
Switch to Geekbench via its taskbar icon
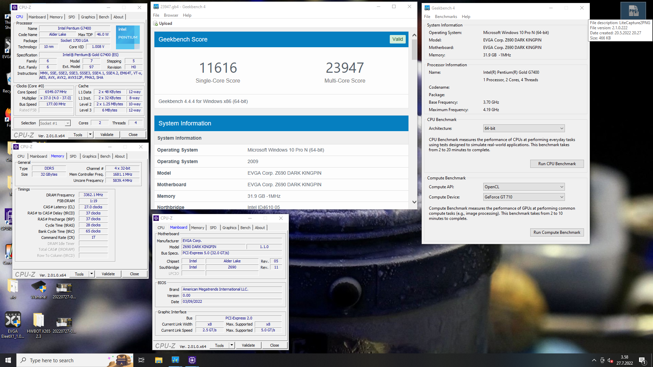tap(175, 360)
